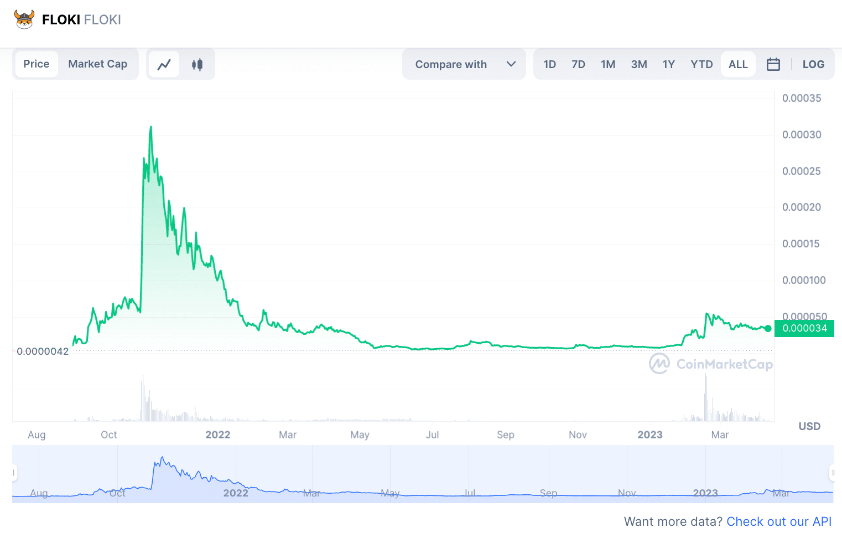Click the FLOKI coin name title
The image size is (842, 538).
coord(61,20)
